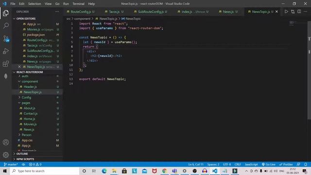This screenshot has width=311, height=175.
Task: Open the Explorer view in activity bar
Action: pyautogui.click(x=6, y=13)
